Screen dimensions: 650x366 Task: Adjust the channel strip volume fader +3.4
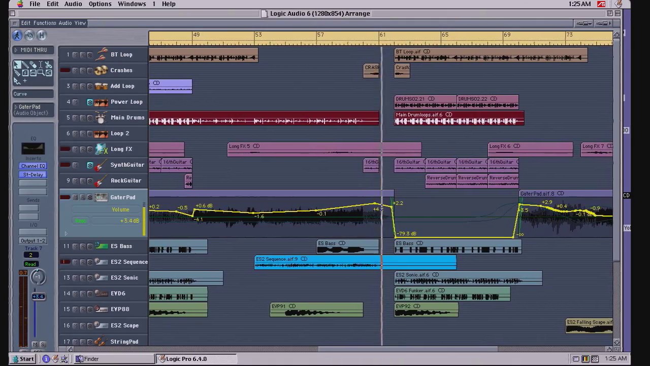tap(39, 296)
